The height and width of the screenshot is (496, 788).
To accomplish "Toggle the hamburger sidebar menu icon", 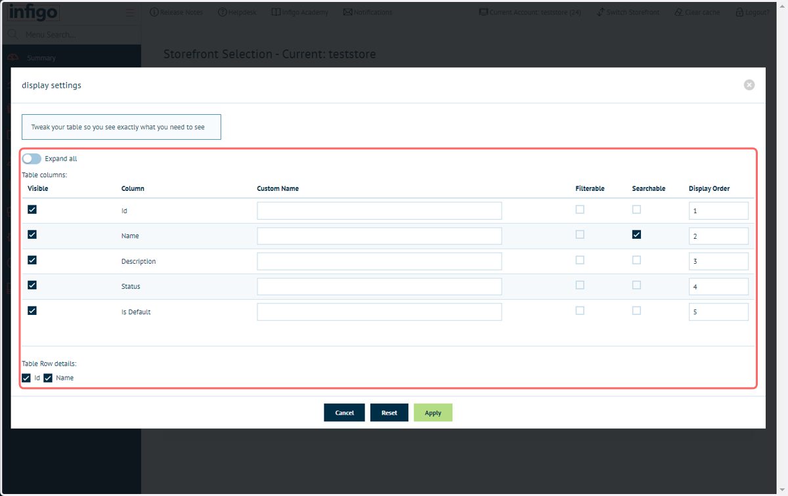I will (x=131, y=12).
